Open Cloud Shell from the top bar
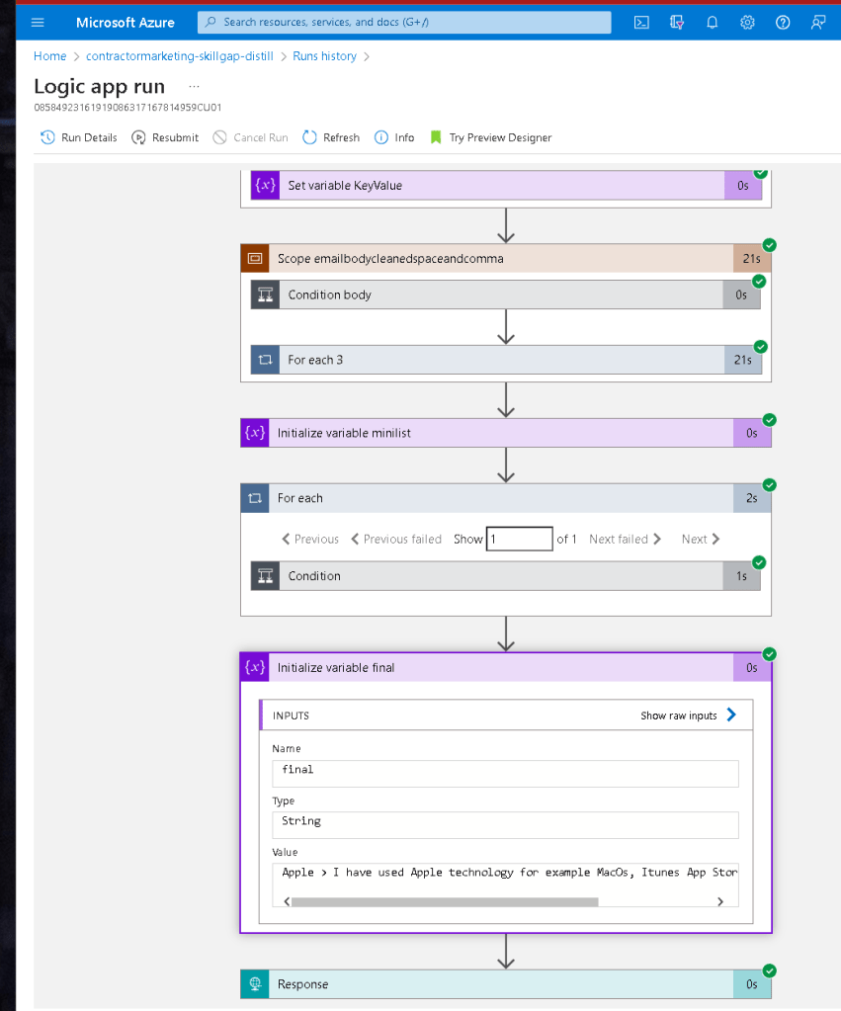841x1011 pixels. 641,23
